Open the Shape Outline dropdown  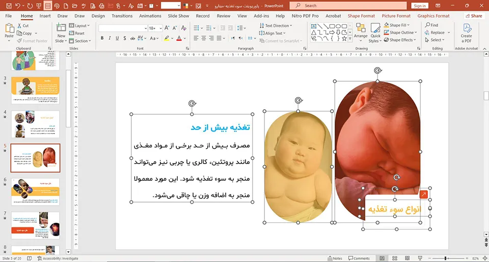click(400, 32)
